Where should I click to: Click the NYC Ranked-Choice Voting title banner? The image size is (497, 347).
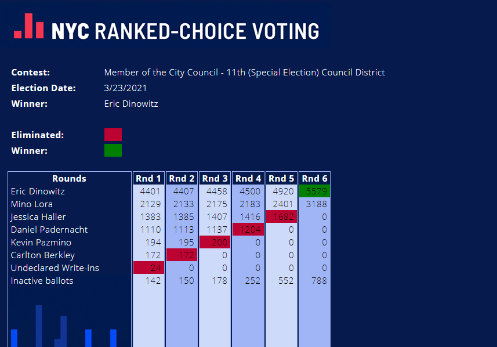[x=166, y=26]
